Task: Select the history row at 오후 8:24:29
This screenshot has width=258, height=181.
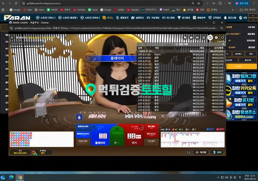Action: (x=181, y=64)
